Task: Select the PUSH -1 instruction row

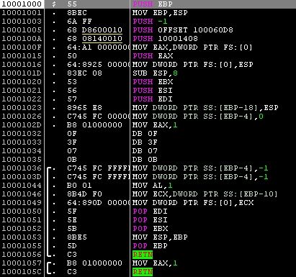Action: click(150, 22)
